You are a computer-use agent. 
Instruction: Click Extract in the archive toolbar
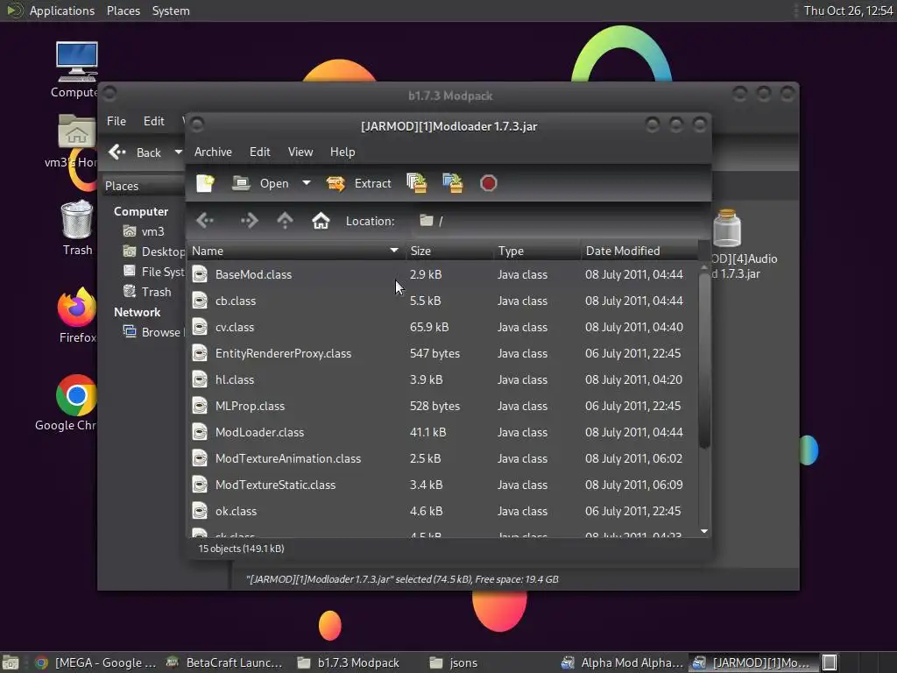(358, 183)
